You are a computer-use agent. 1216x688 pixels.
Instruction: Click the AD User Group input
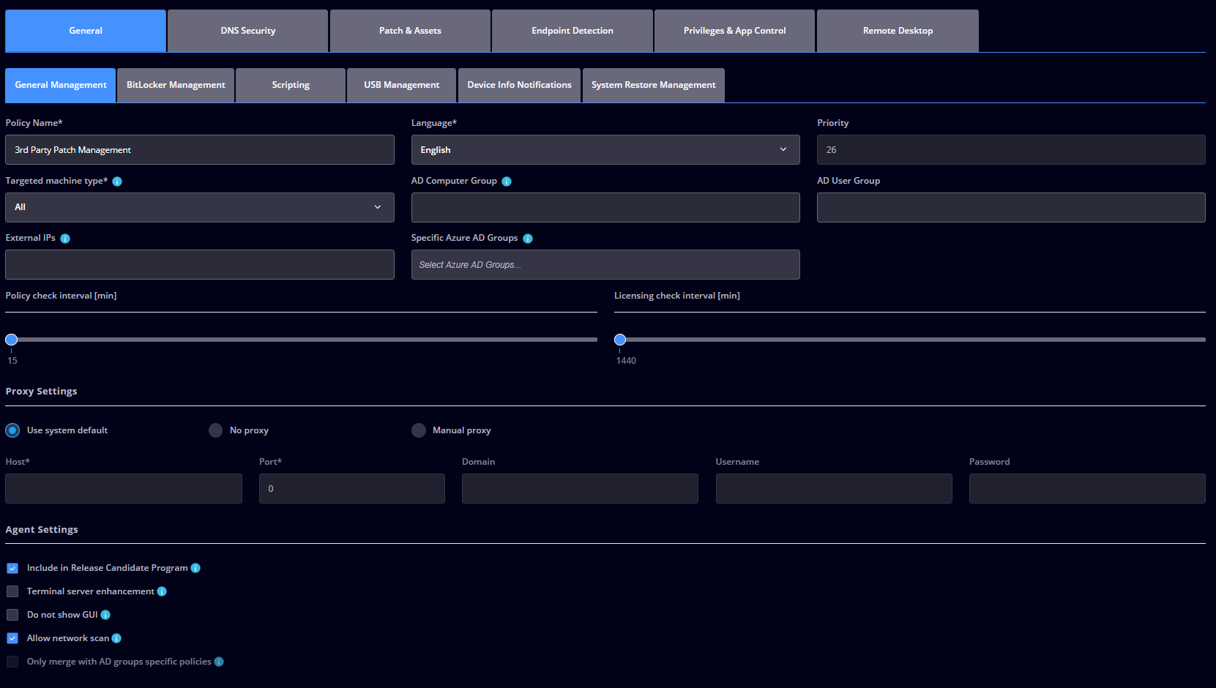click(x=1011, y=207)
